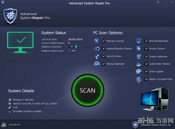The width and height of the screenshot is (175, 129).
Task: Click the Junk/Clutter Cleaner broom icon
Action: (139, 64)
